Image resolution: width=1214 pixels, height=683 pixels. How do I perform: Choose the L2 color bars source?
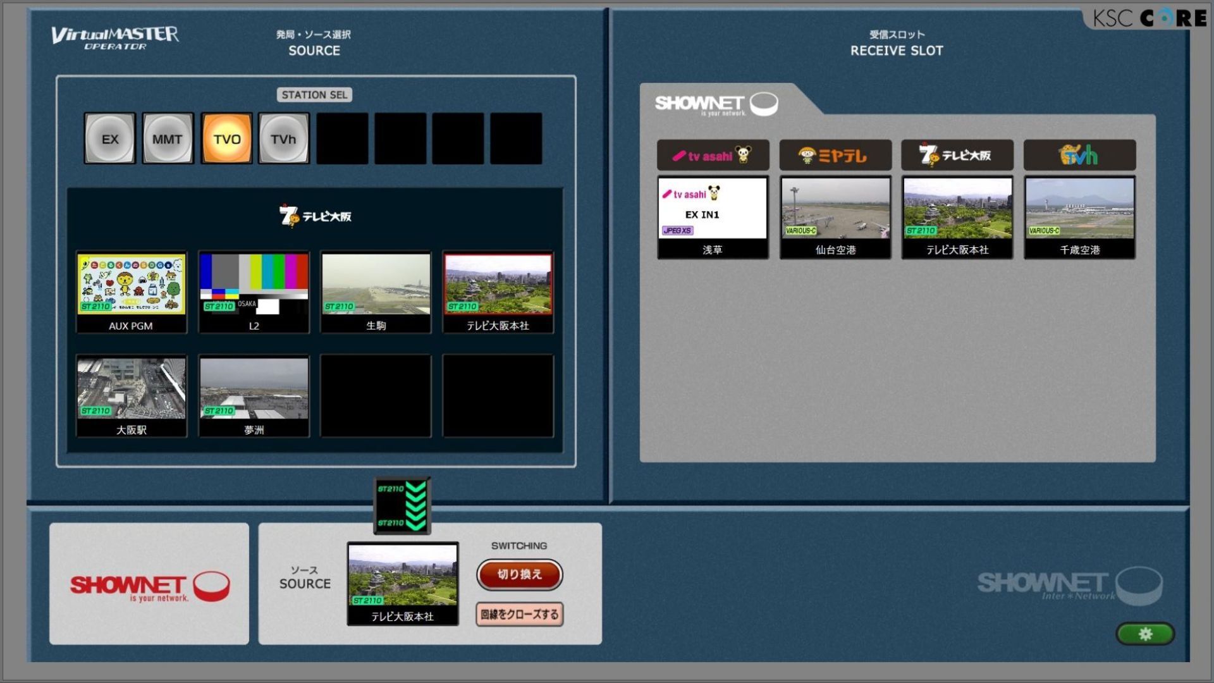(254, 292)
